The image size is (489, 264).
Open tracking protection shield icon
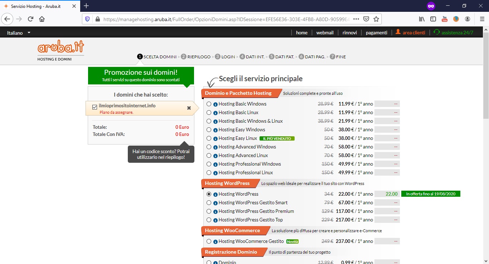[x=88, y=19]
